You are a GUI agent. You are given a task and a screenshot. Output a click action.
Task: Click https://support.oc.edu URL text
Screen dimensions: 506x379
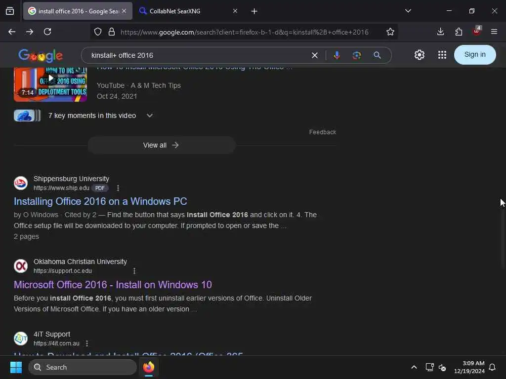point(63,271)
